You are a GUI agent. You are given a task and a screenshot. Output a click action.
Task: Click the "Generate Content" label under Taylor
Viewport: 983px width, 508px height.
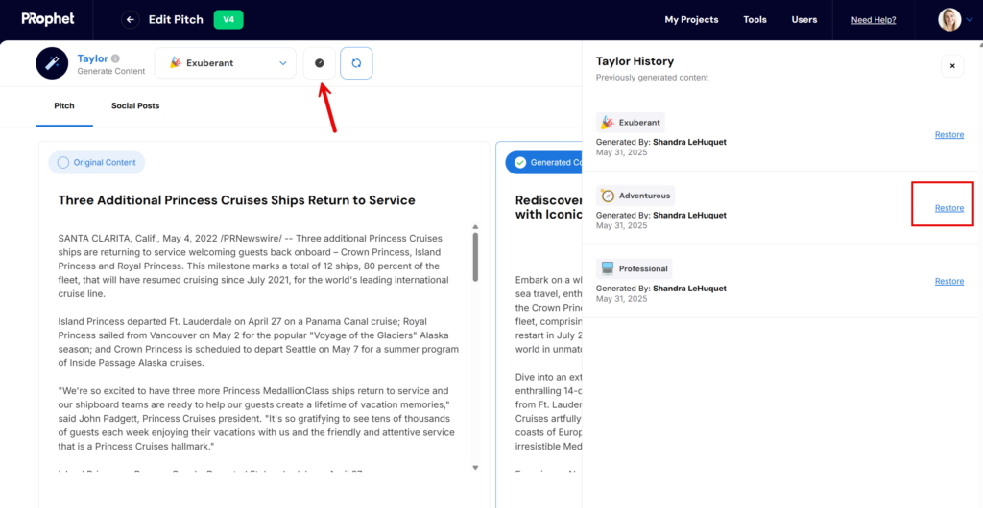[111, 71]
